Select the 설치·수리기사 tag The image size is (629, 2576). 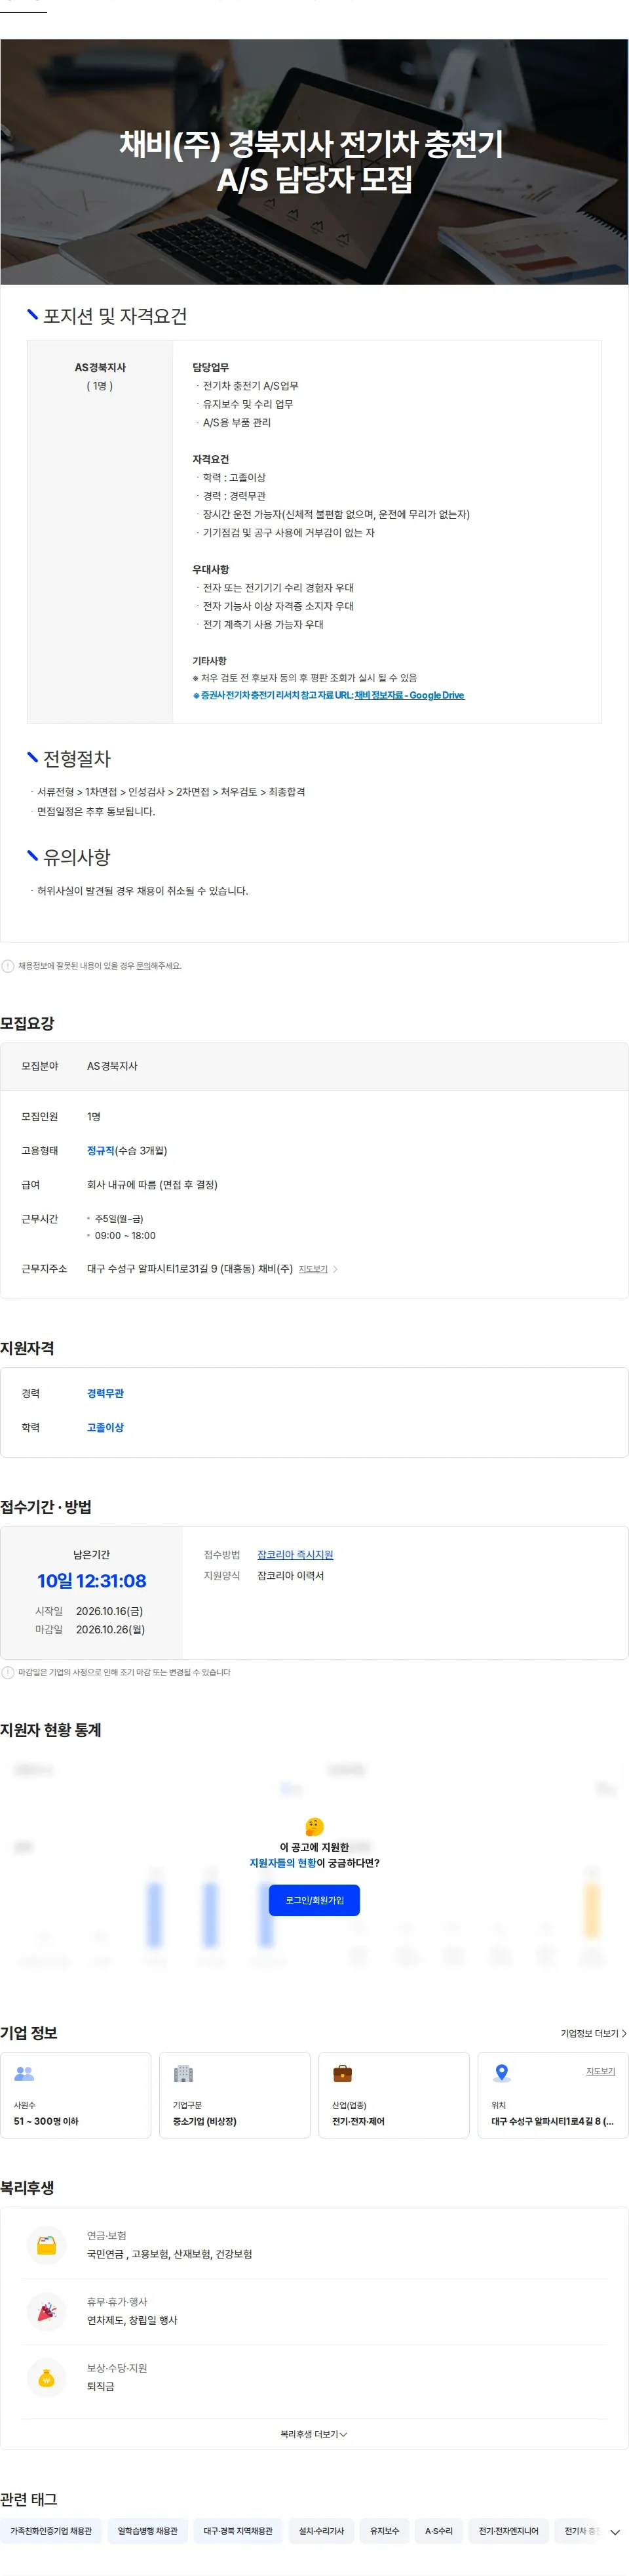pyautogui.click(x=322, y=2531)
